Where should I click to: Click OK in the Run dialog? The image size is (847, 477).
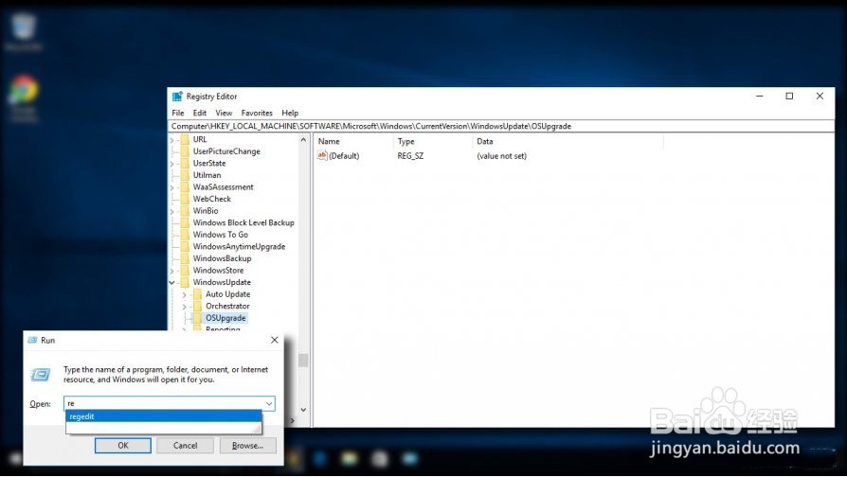tap(123, 446)
